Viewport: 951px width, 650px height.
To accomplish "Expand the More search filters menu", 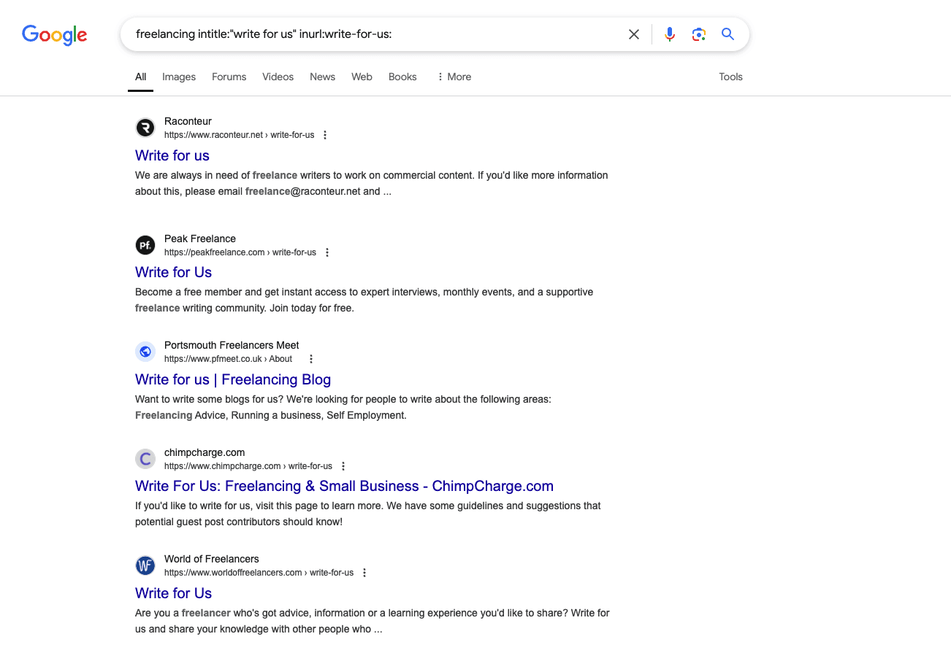I will [454, 77].
